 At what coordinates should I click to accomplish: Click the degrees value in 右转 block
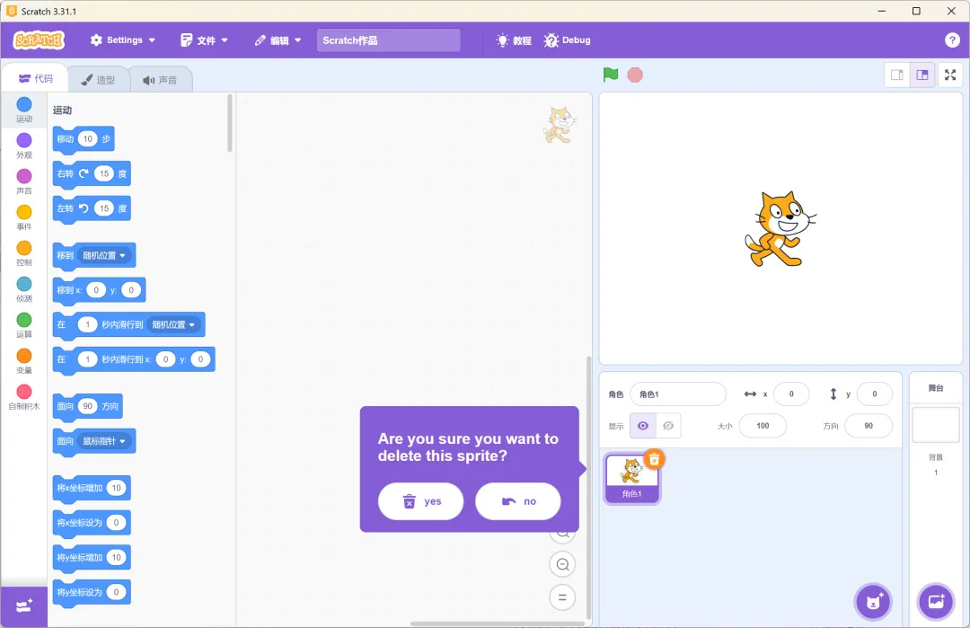pos(104,173)
